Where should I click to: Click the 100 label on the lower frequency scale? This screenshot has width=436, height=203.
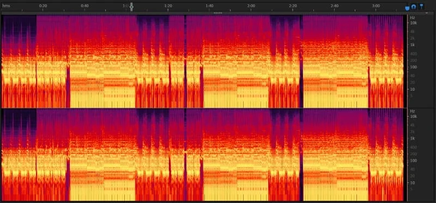(x=413, y=160)
